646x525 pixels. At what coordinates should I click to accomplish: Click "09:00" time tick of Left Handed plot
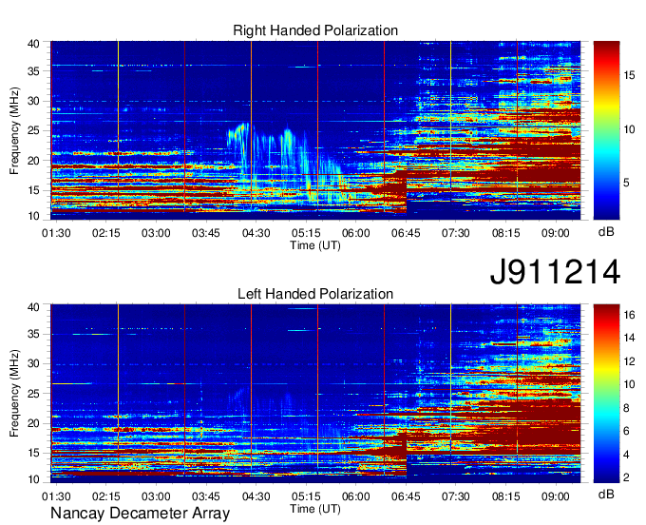tap(556, 496)
